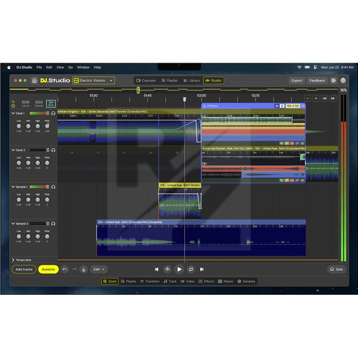Open the Samples bottom tab
358x358 pixels.
coord(246,281)
